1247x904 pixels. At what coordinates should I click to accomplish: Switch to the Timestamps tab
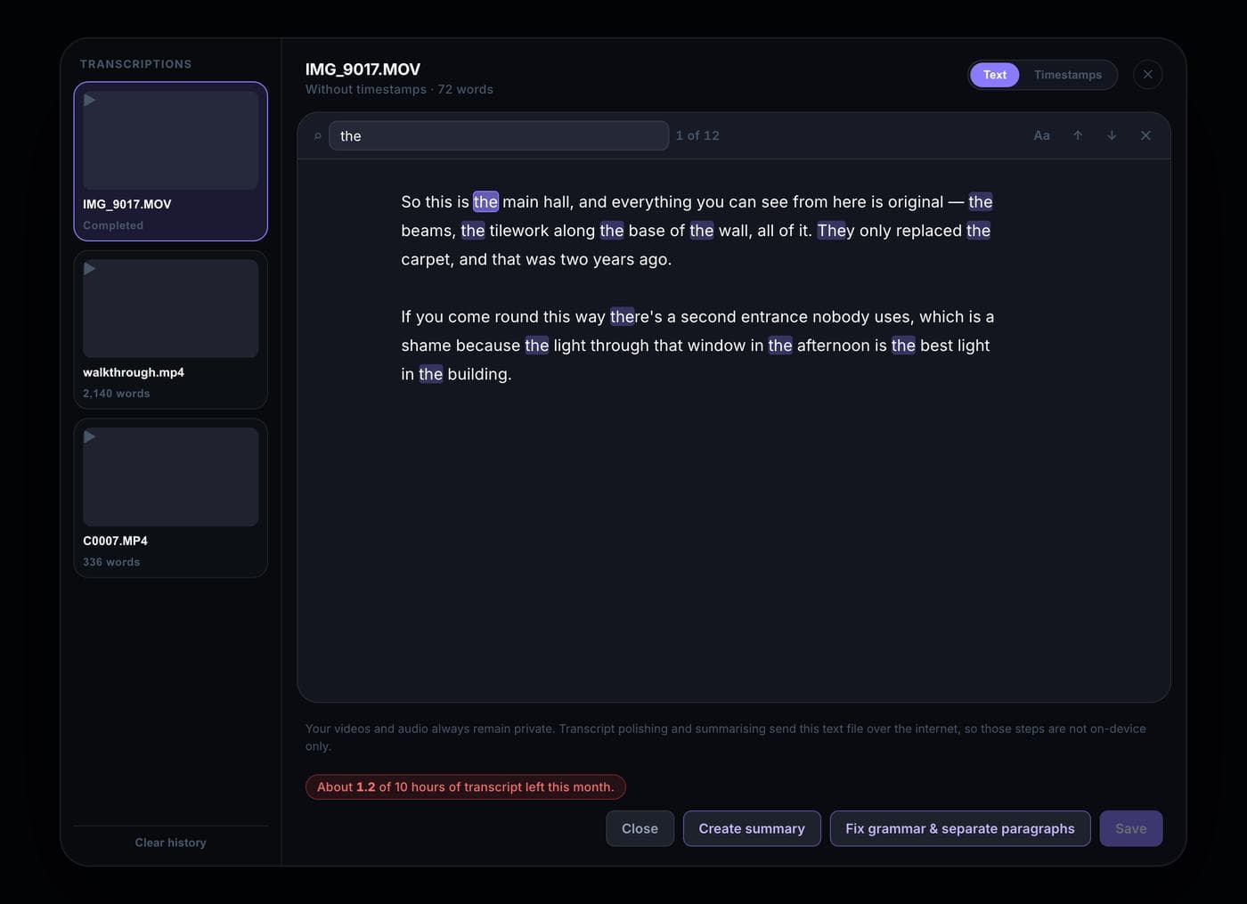[x=1068, y=75]
